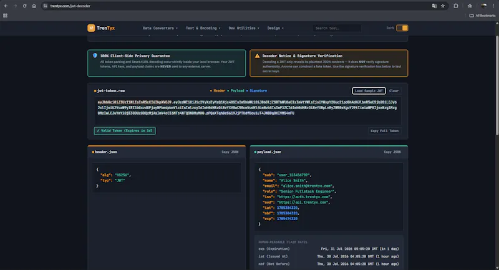The image size is (499, 270).
Task: Open the browser home page icon
Action: 34,6
